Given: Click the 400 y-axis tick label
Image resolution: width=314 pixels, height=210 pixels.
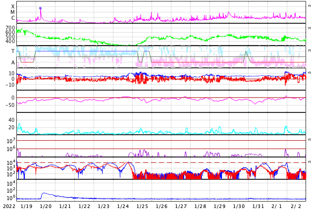Looking at the screenshot, I should click(10, 42).
